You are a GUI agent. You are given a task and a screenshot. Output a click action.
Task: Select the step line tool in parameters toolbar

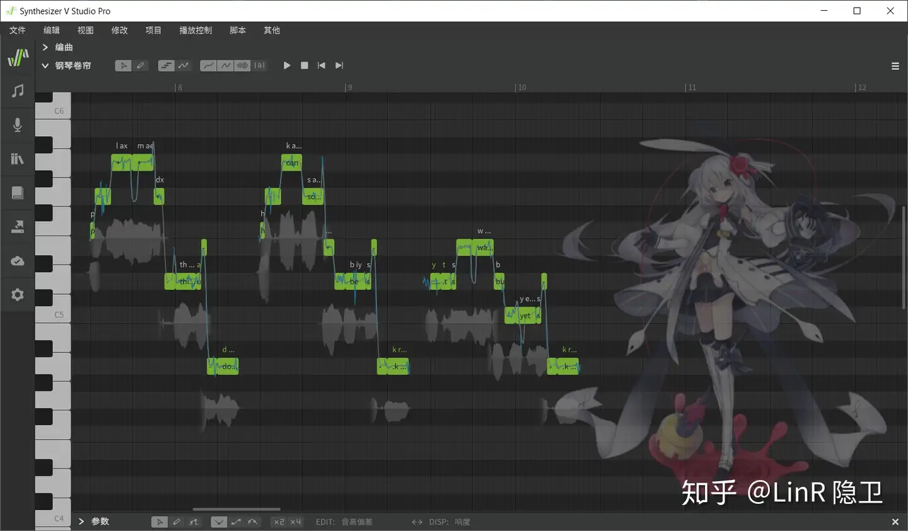coord(194,522)
